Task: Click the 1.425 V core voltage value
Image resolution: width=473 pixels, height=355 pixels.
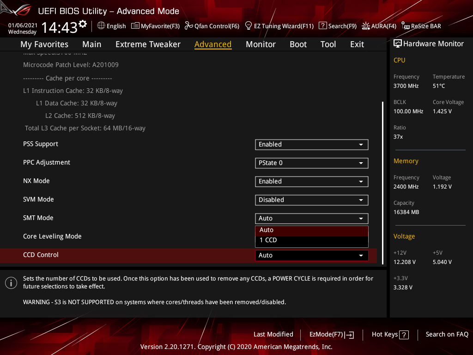Action: [x=442, y=111]
